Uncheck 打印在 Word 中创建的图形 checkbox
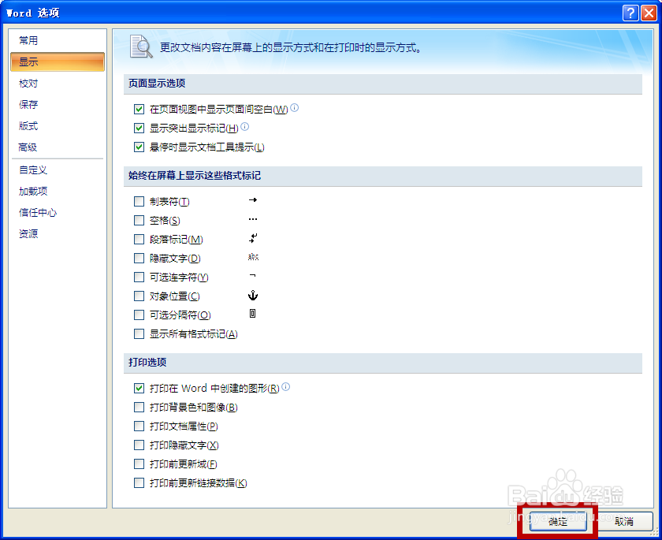This screenshot has width=662, height=540. pyautogui.click(x=139, y=388)
